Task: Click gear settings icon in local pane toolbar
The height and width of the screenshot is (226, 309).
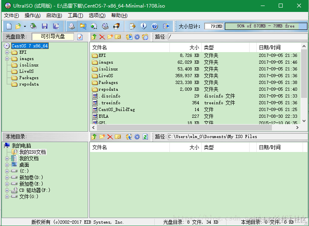Action: click(137, 137)
